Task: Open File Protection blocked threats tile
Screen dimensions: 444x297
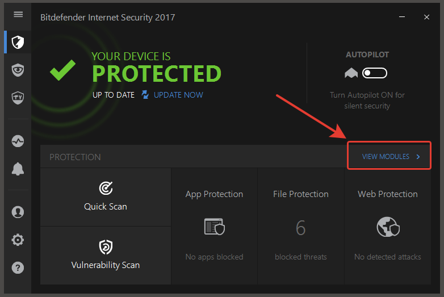Action: pos(301,226)
